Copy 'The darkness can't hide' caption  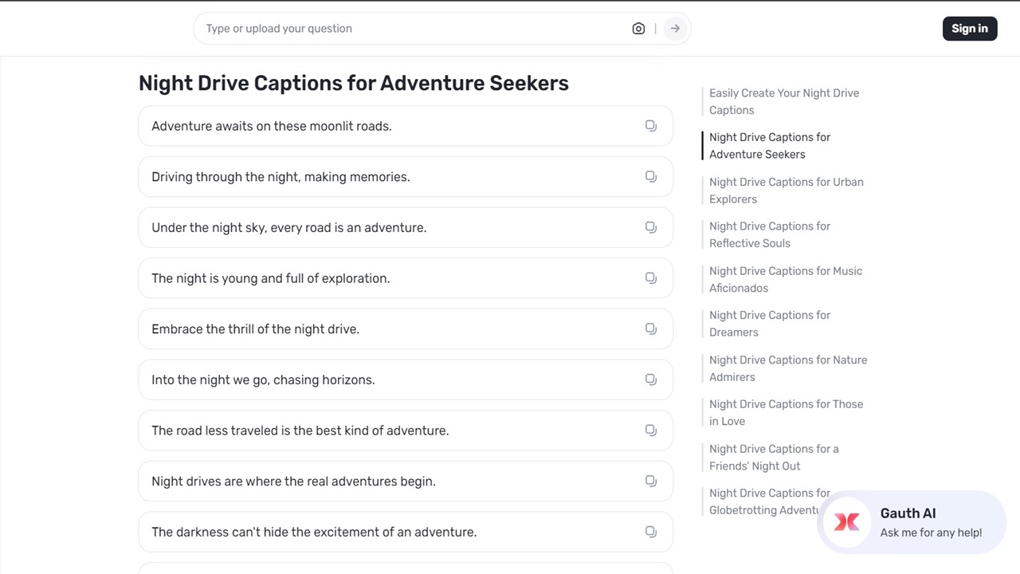pyautogui.click(x=651, y=532)
